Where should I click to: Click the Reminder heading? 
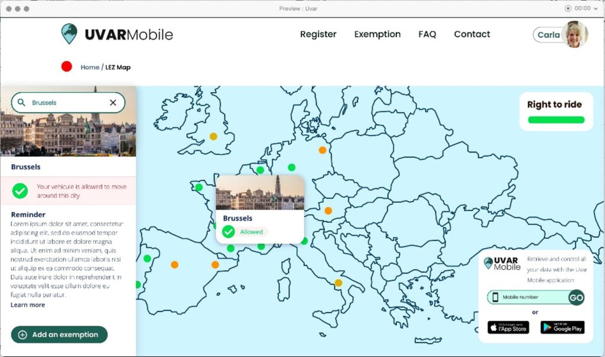28,215
